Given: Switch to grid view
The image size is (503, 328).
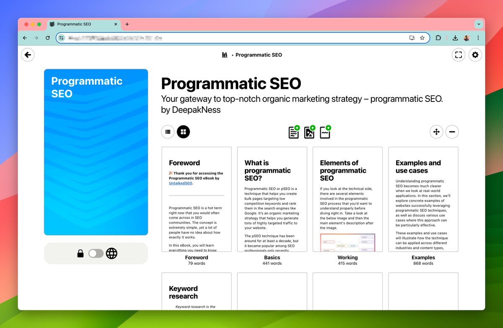Looking at the screenshot, I should (x=183, y=132).
